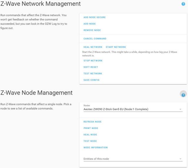
Task: Click Print Node
Action: pyautogui.click(x=91, y=128)
